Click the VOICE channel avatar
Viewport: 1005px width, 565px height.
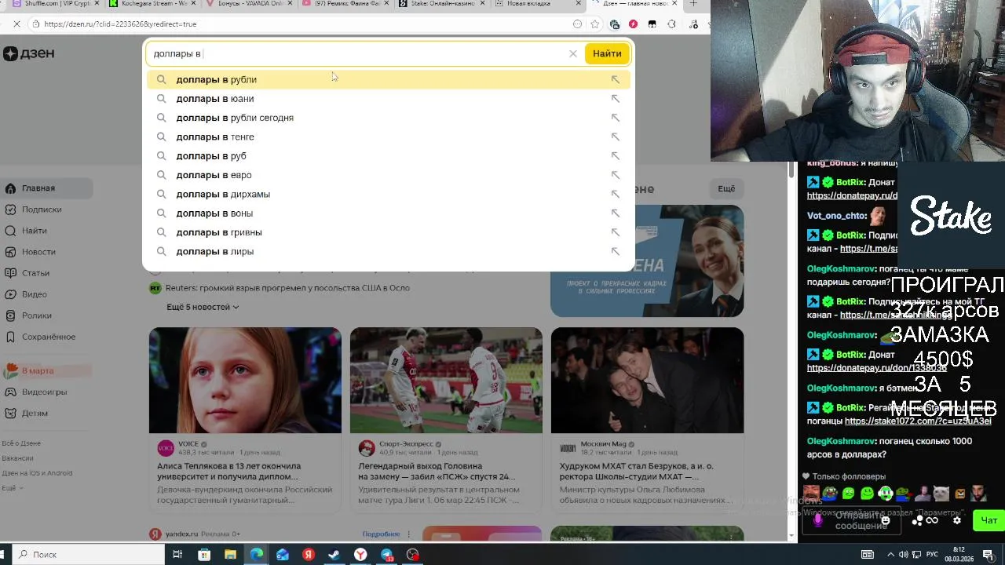166,448
